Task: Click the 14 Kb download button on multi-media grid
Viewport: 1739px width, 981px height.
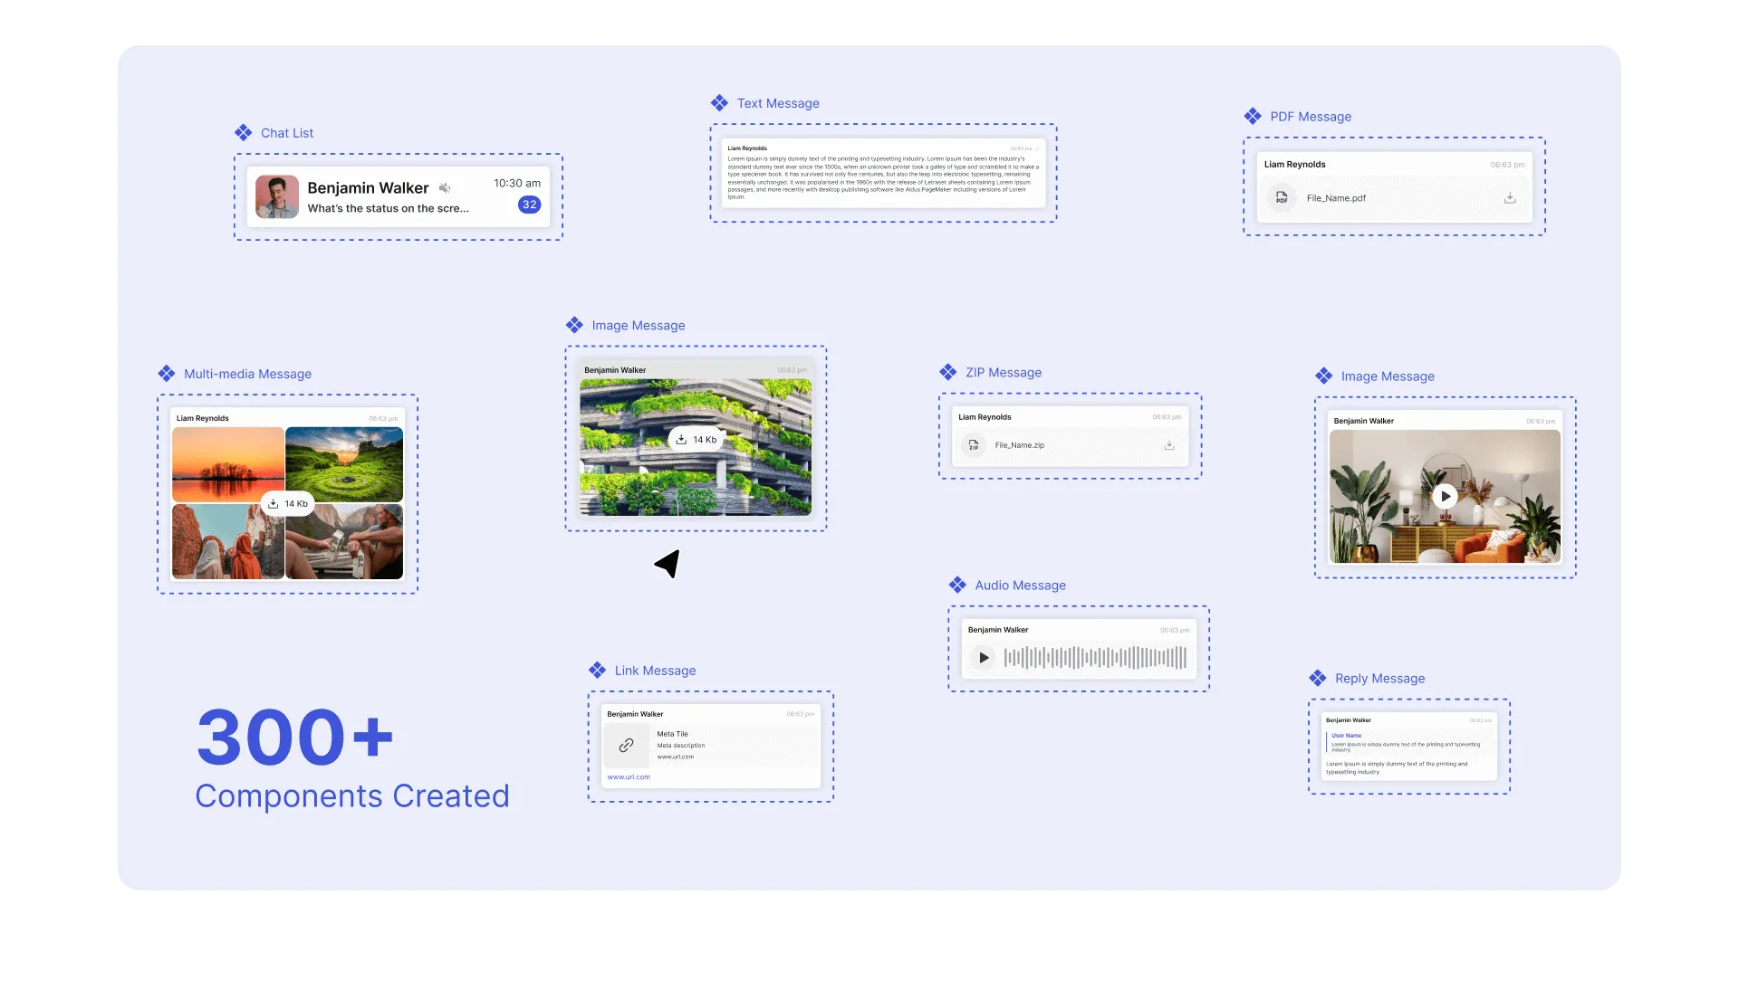Action: click(x=288, y=503)
